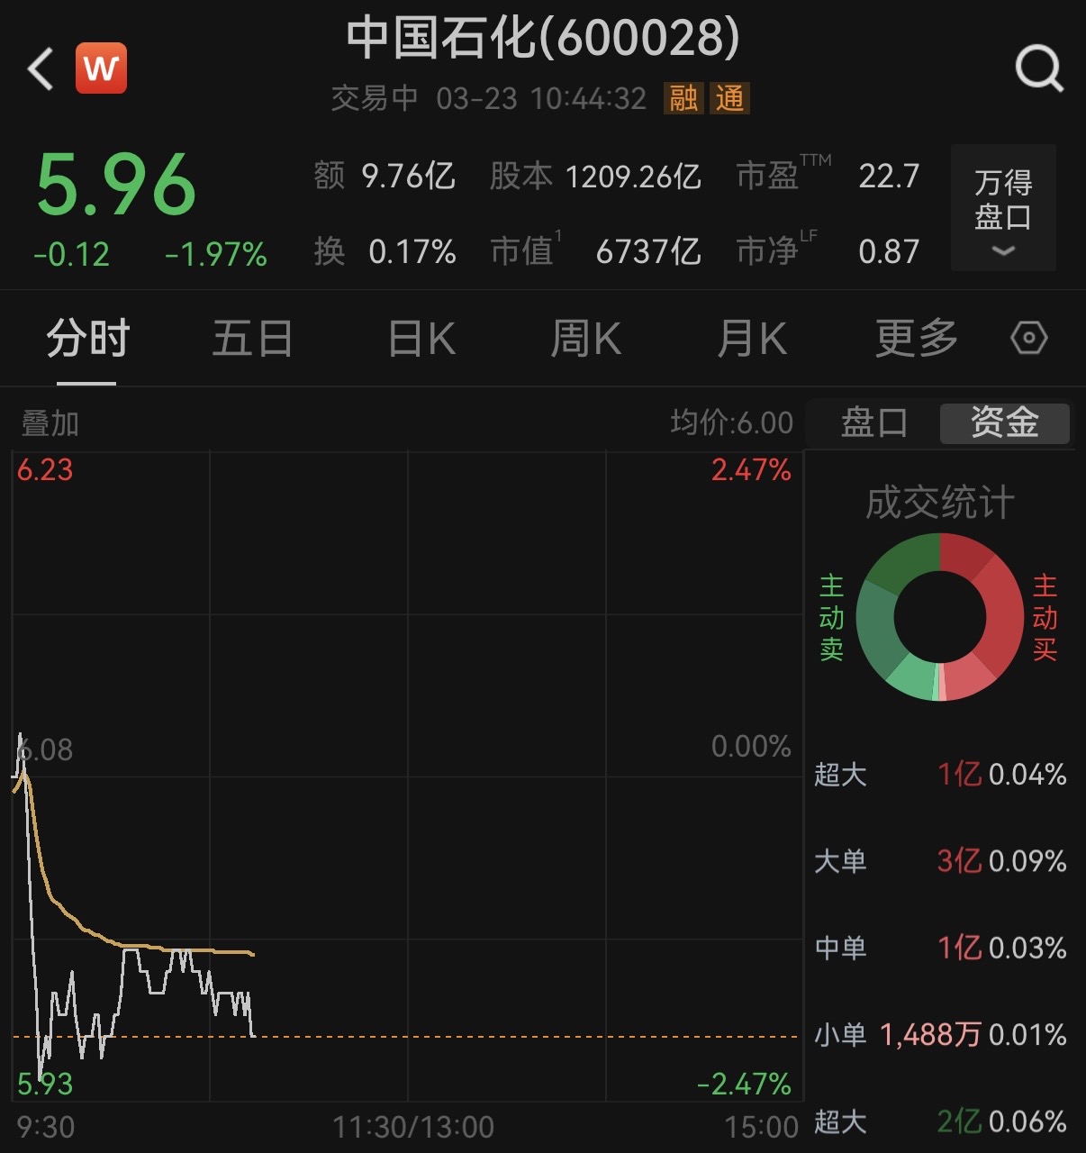The image size is (1086, 1153).
Task: Switch to 月K chart tab
Action: (x=752, y=339)
